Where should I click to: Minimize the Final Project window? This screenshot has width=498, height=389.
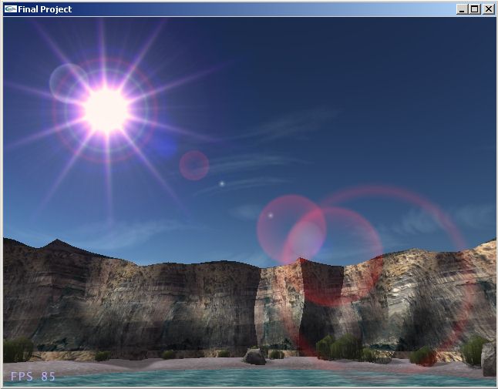(461, 9)
